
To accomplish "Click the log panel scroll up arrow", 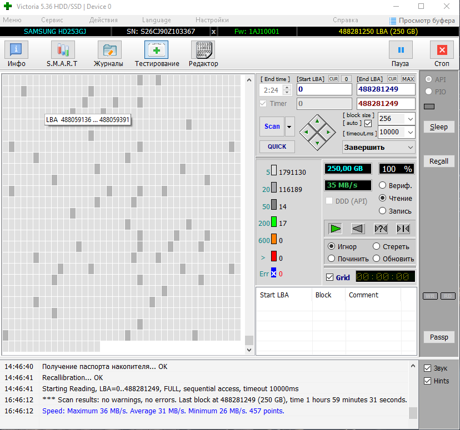I will (413, 366).
